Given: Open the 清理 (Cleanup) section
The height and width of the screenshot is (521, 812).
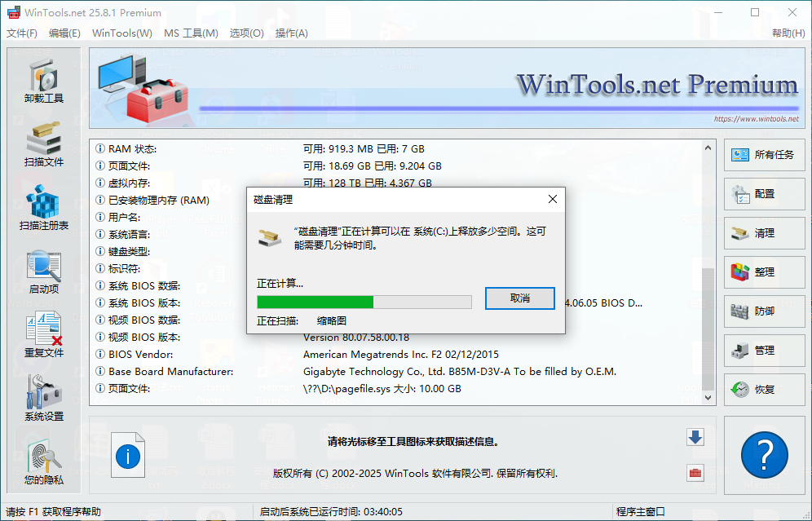Looking at the screenshot, I should coord(763,233).
